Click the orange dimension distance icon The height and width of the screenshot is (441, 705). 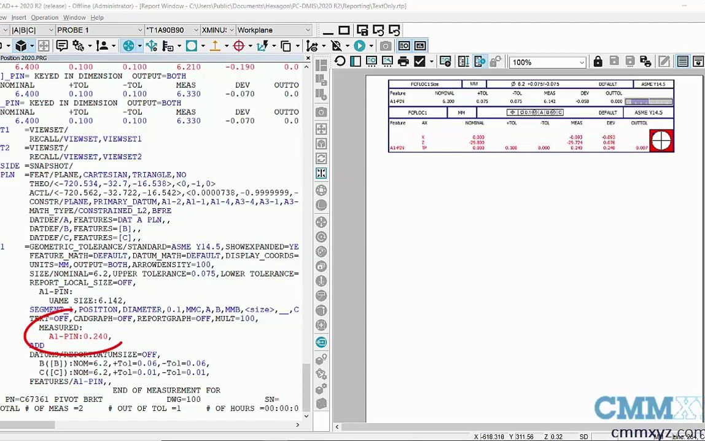tap(216, 46)
